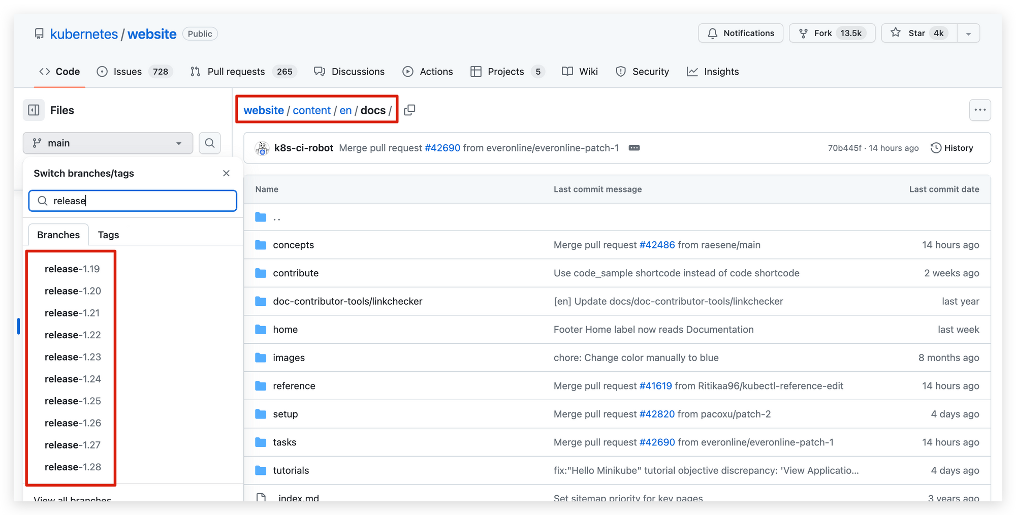Open the tasks folder
The height and width of the screenshot is (515, 1016).
284,442
